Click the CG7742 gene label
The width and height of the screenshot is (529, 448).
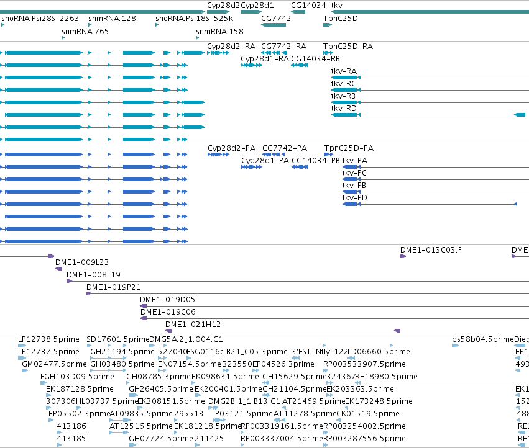click(x=276, y=18)
